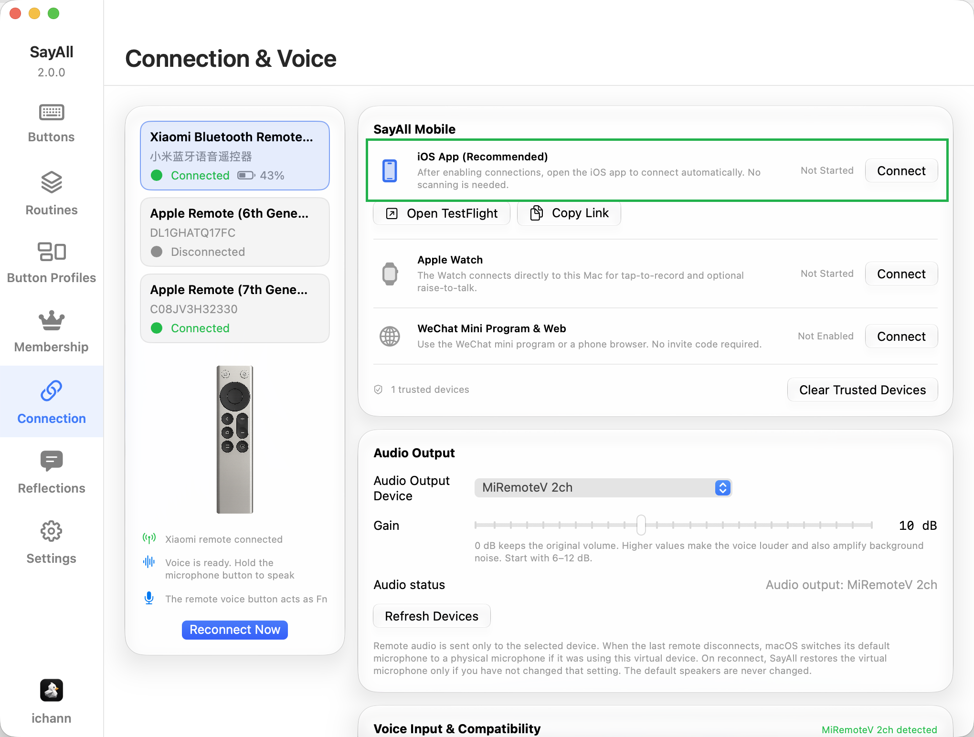974x737 pixels.
Task: Connect WeChat Mini Program & Web
Action: [x=901, y=337]
